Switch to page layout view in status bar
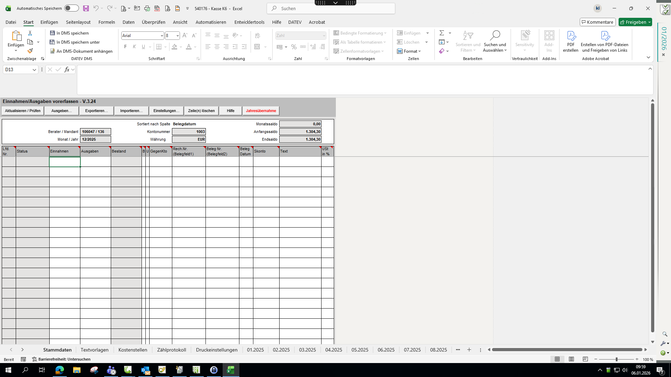Image resolution: width=671 pixels, height=377 pixels. pos(571,359)
